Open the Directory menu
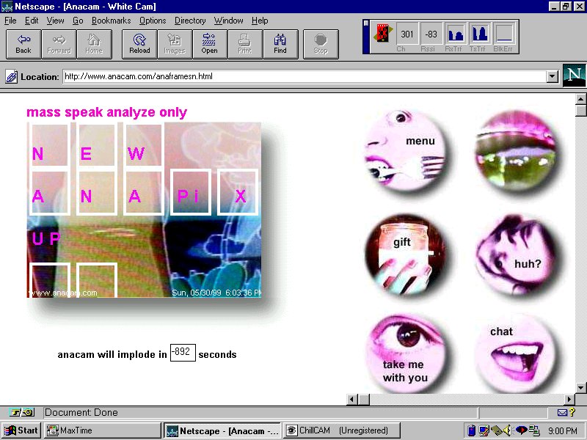Screen dimensions: 587x440 tap(190, 21)
